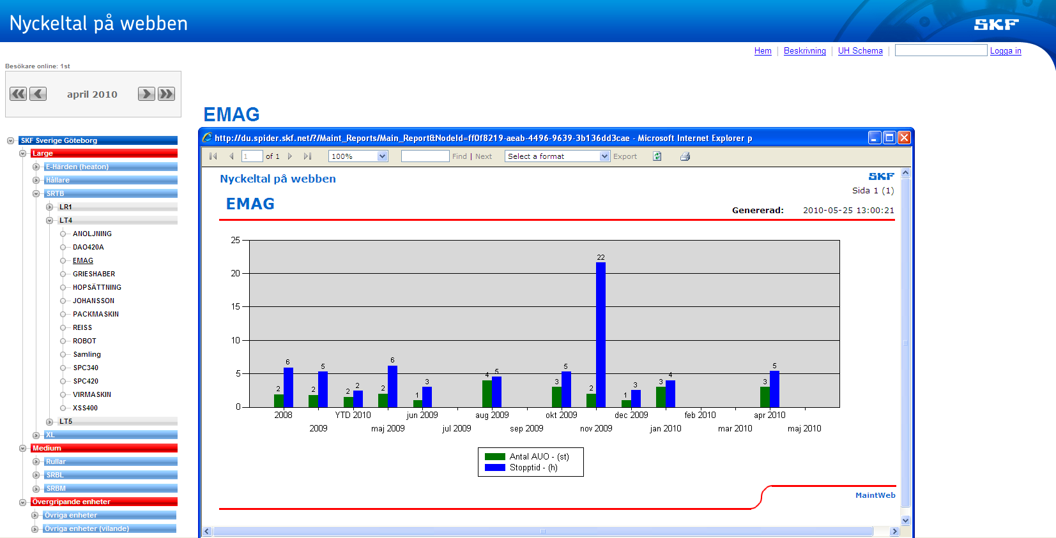Expand the Hållare node

[x=36, y=181]
